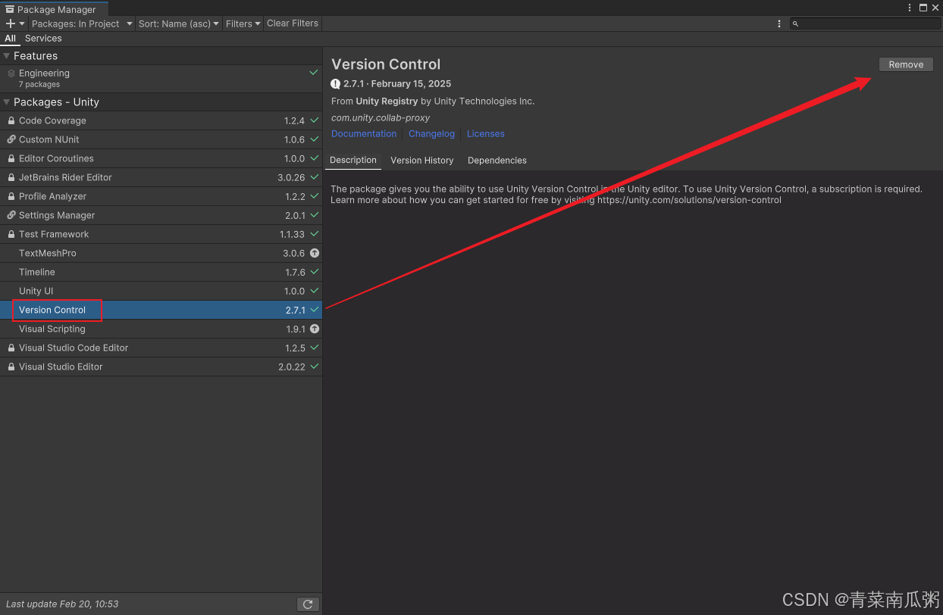
Task: Click the warning icon beside version 2.7.1
Action: pos(336,84)
